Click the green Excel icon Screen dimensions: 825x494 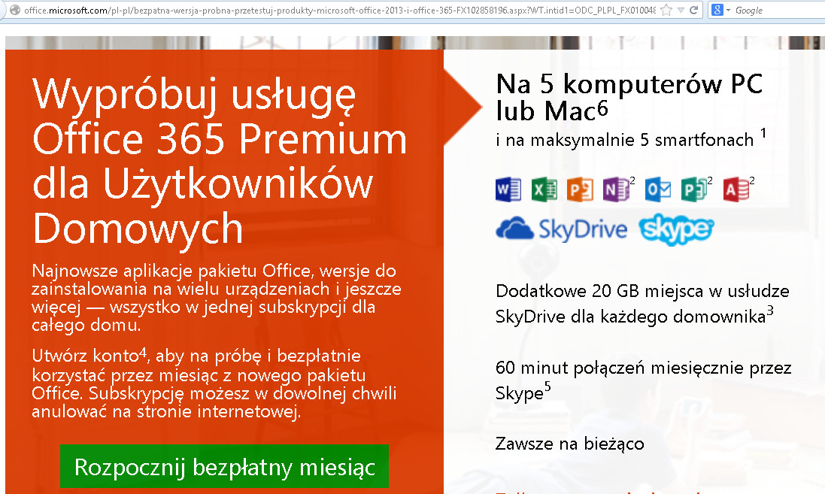coord(544,190)
